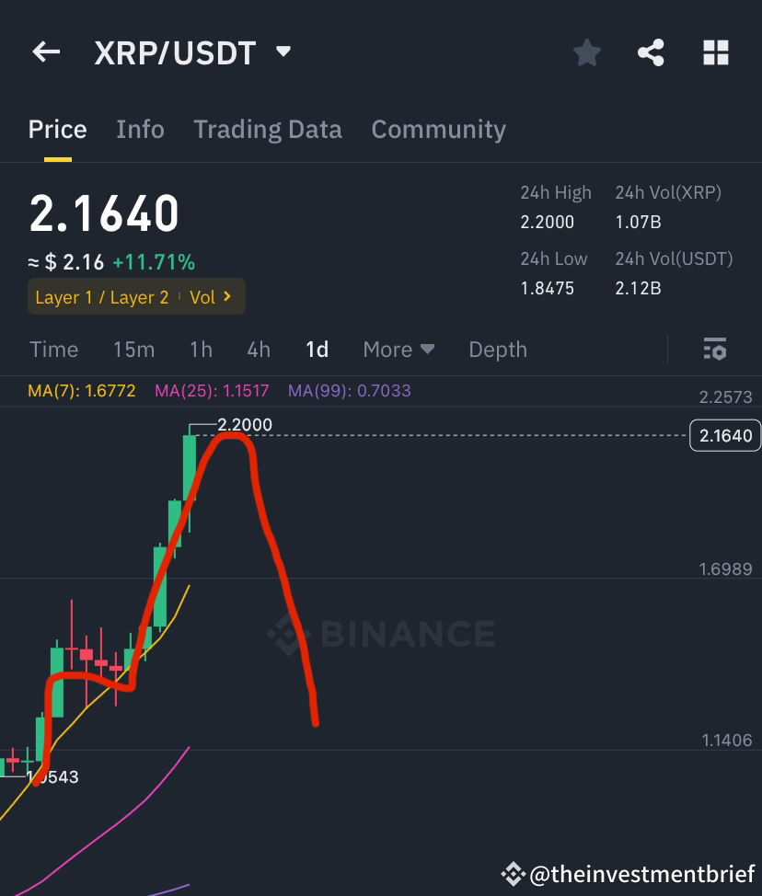
Task: Select the current price label 2.1640
Action: 724,435
